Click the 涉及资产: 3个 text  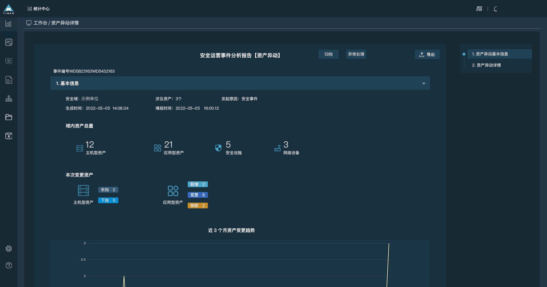click(x=169, y=99)
